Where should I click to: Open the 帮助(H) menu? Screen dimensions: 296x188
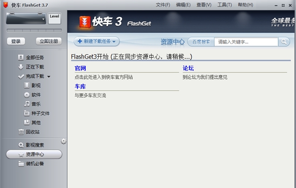pos(245,5)
